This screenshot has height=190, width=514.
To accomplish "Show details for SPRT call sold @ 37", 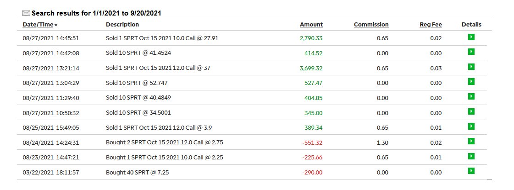I will [x=471, y=67].
